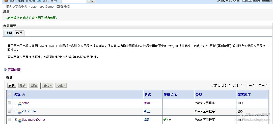The width and height of the screenshot is (273, 124).
Task: Click the PFConsole web app icon
Action: 20,112
